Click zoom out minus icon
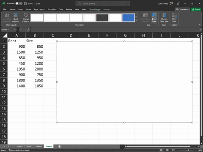203x152 pixels. [178, 150]
